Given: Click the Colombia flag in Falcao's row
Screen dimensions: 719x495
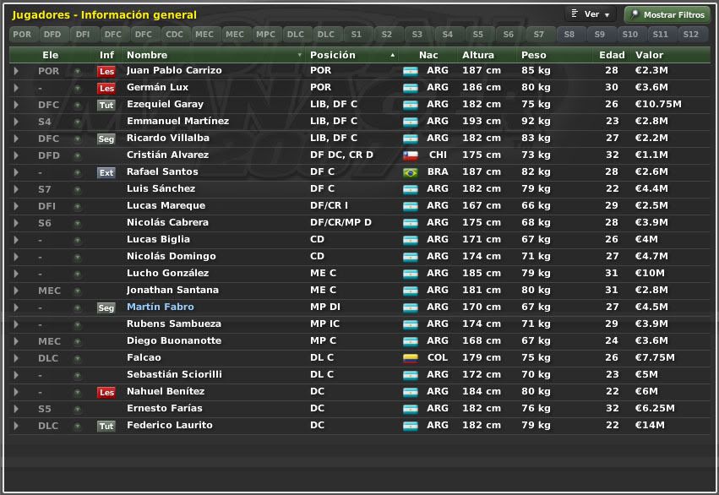Looking at the screenshot, I should point(411,358).
